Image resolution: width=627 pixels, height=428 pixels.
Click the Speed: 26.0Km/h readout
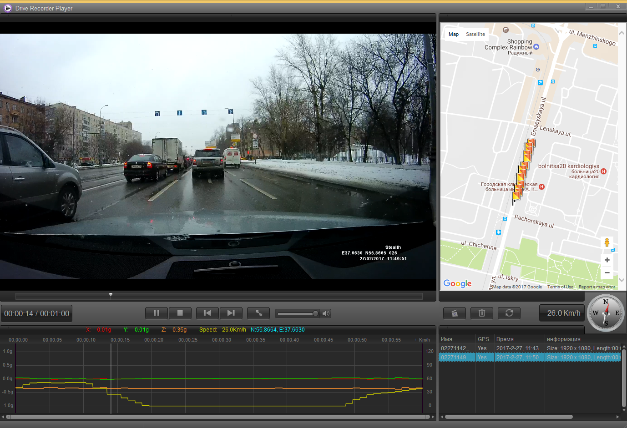pos(222,330)
